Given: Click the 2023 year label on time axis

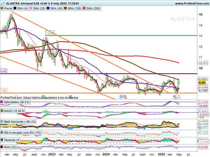Looking at the screenshot, I should (52, 154).
